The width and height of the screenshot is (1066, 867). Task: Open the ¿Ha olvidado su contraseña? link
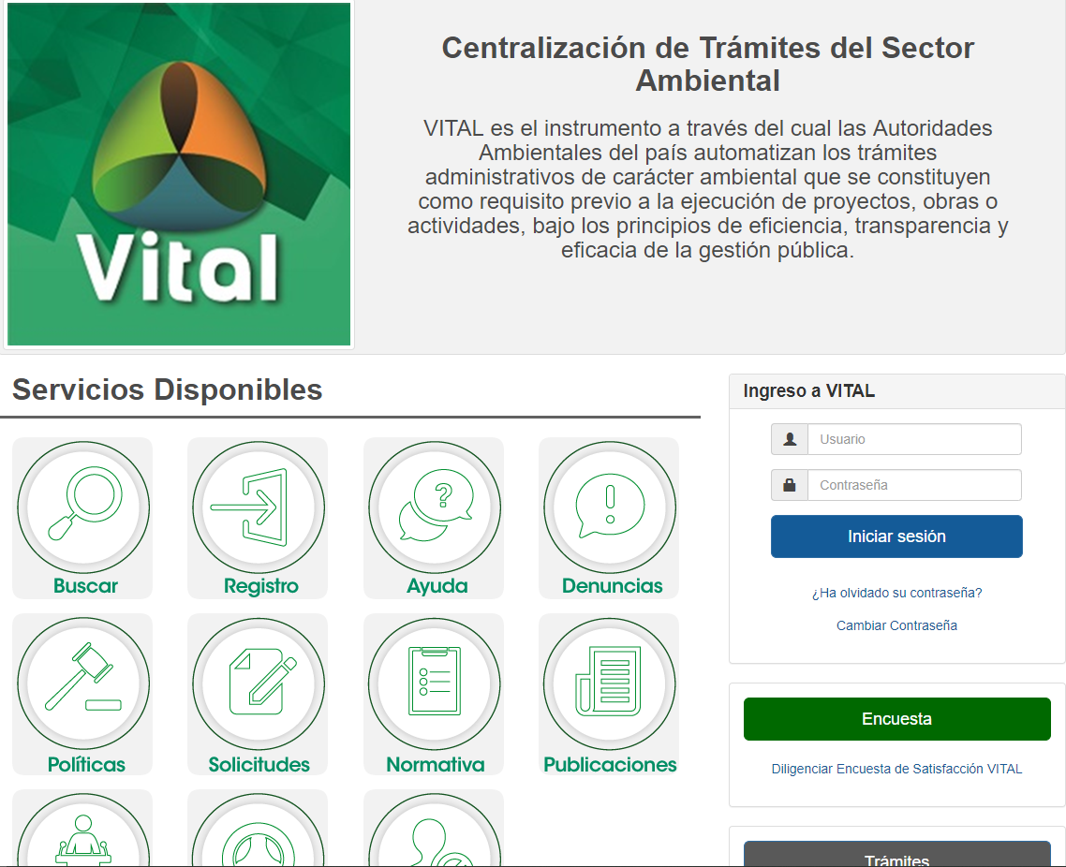(896, 593)
